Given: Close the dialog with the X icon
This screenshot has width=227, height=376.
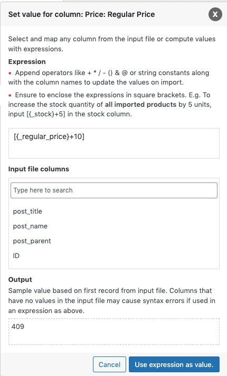Looking at the screenshot, I should 215,14.
